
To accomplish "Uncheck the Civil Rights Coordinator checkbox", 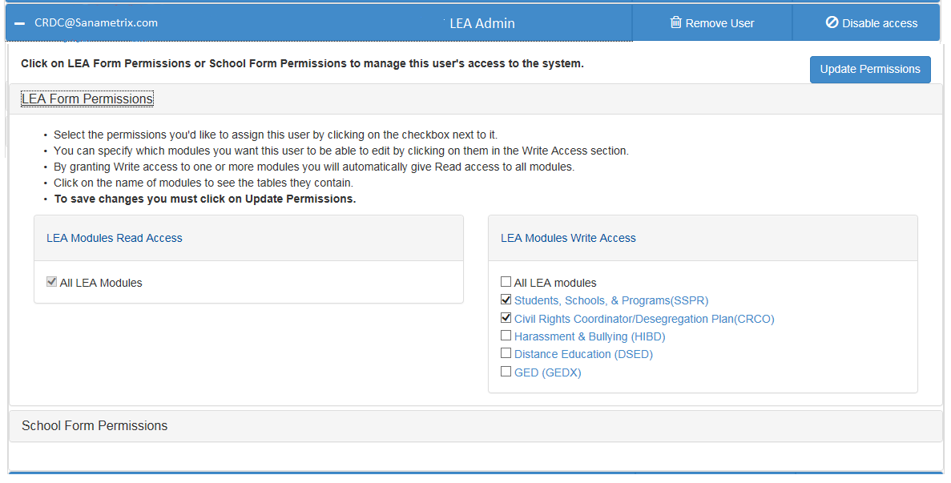I will pos(506,318).
